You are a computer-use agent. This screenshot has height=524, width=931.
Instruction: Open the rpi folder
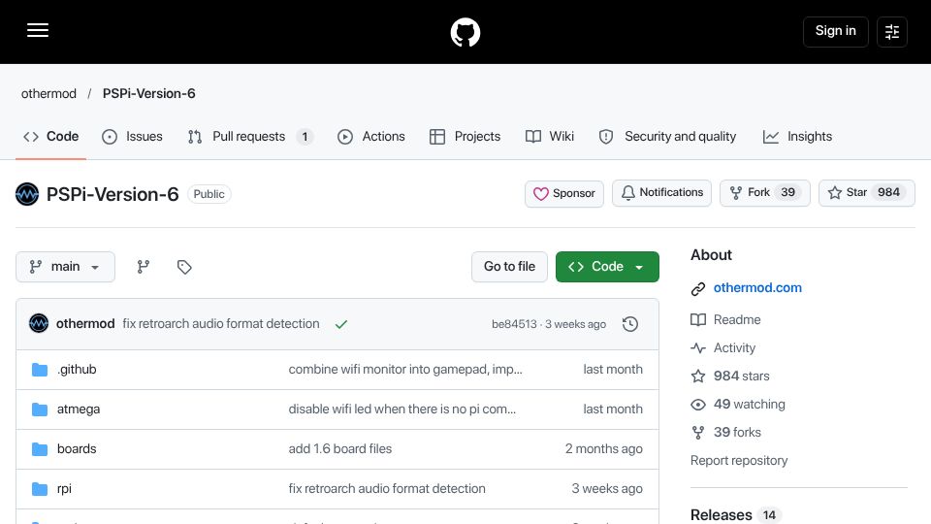pos(64,489)
